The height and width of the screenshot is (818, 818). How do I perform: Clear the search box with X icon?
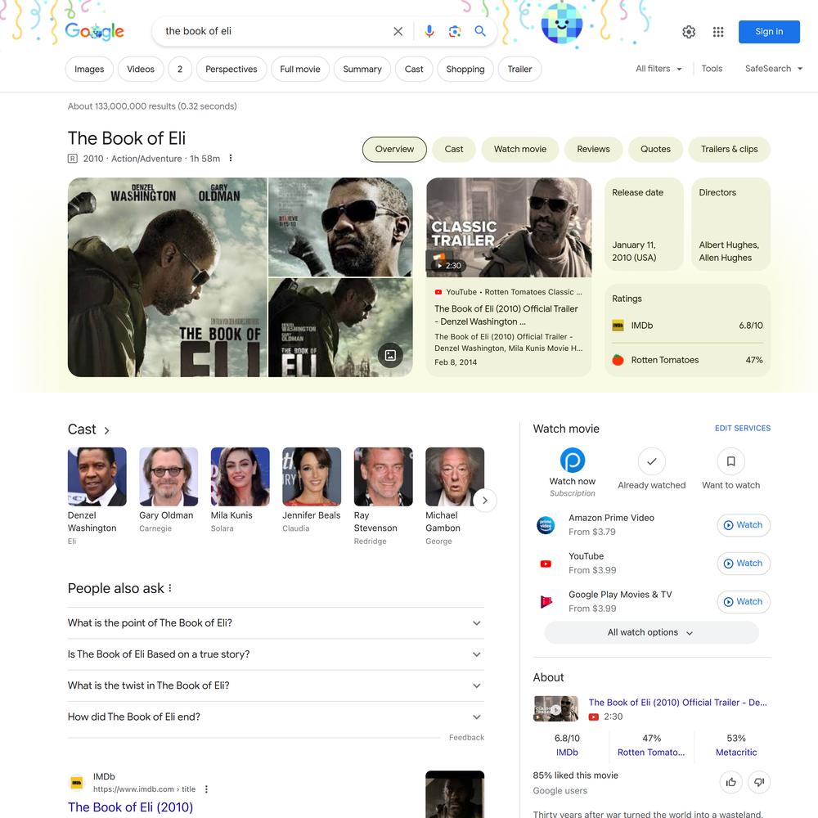click(398, 31)
